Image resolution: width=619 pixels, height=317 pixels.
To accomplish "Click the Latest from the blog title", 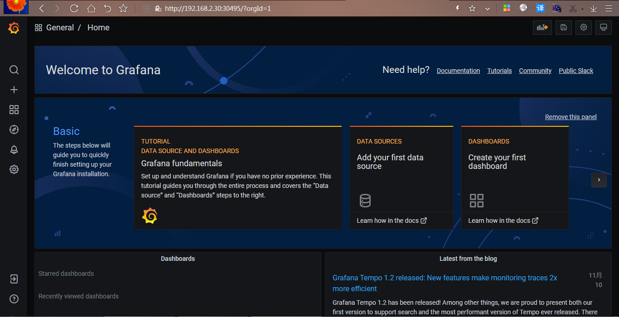I will [468, 259].
